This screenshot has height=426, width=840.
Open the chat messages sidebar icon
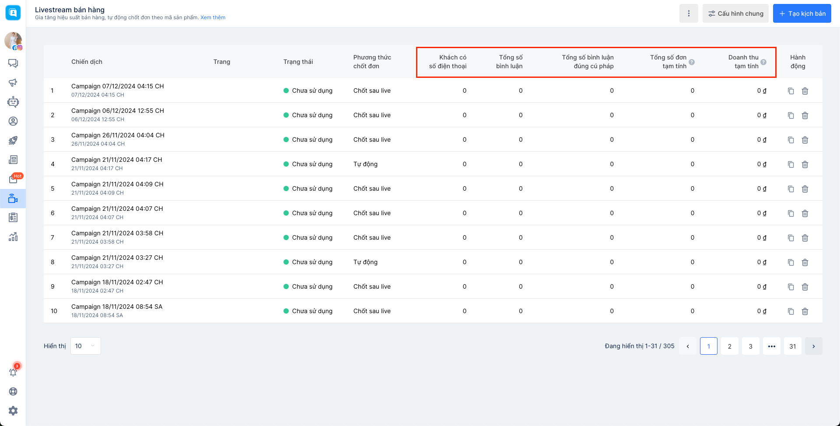[13, 63]
